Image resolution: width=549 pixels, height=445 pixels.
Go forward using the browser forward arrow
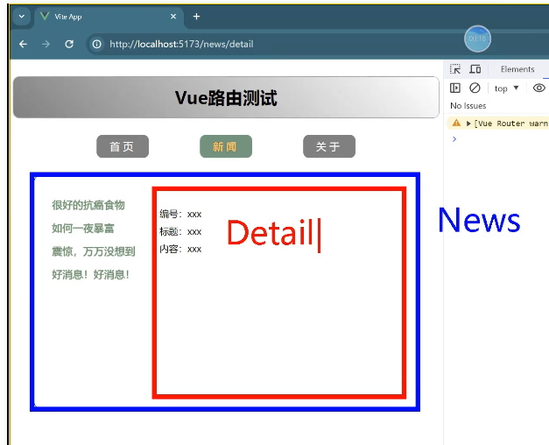pyautogui.click(x=46, y=44)
